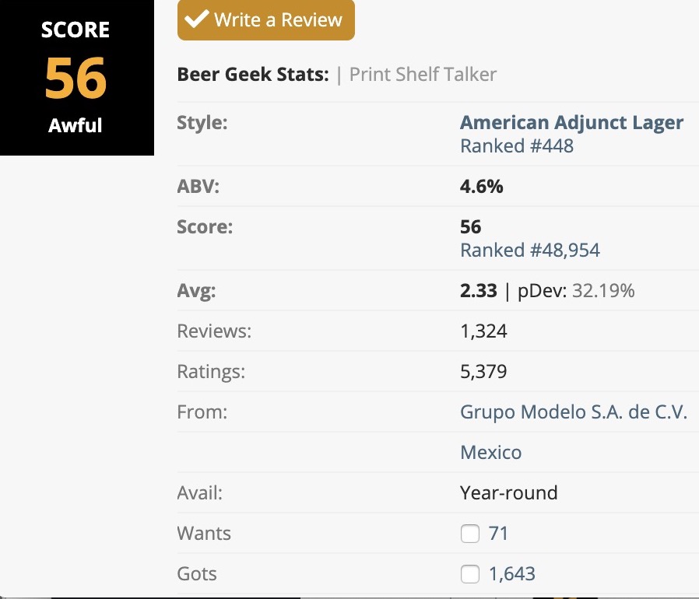Click the 71 wants count link

tap(498, 534)
